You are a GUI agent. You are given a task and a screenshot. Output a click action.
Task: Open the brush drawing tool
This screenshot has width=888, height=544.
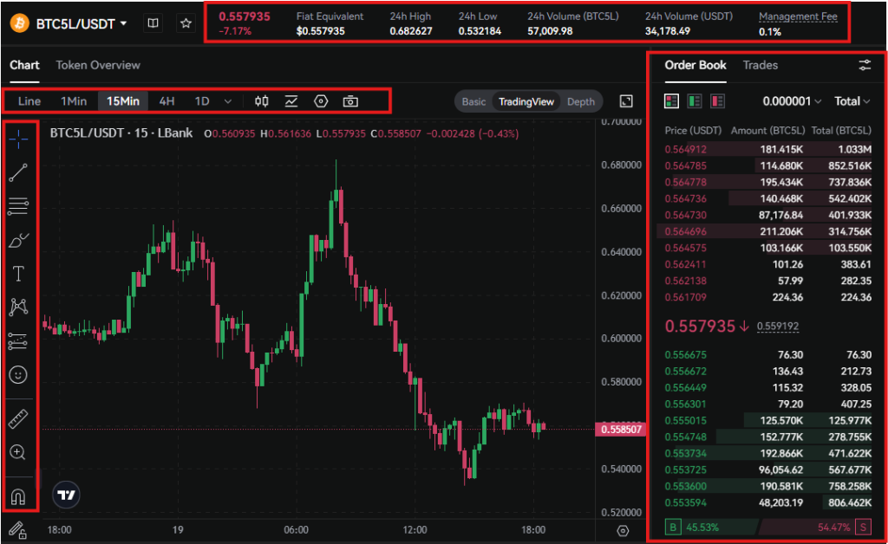click(19, 239)
